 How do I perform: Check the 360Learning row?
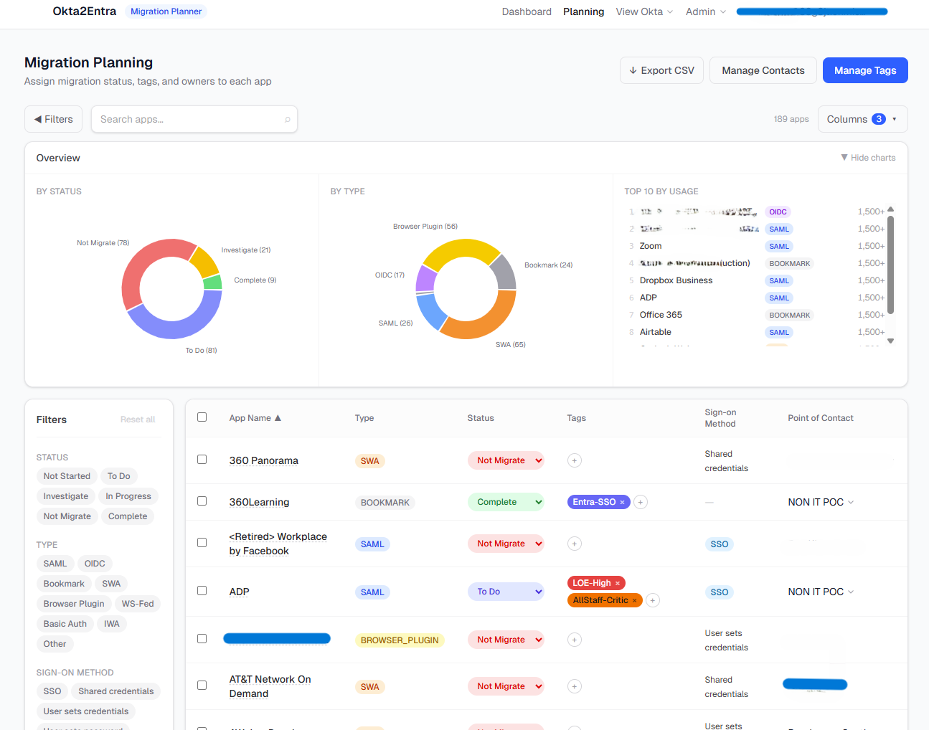pos(202,501)
